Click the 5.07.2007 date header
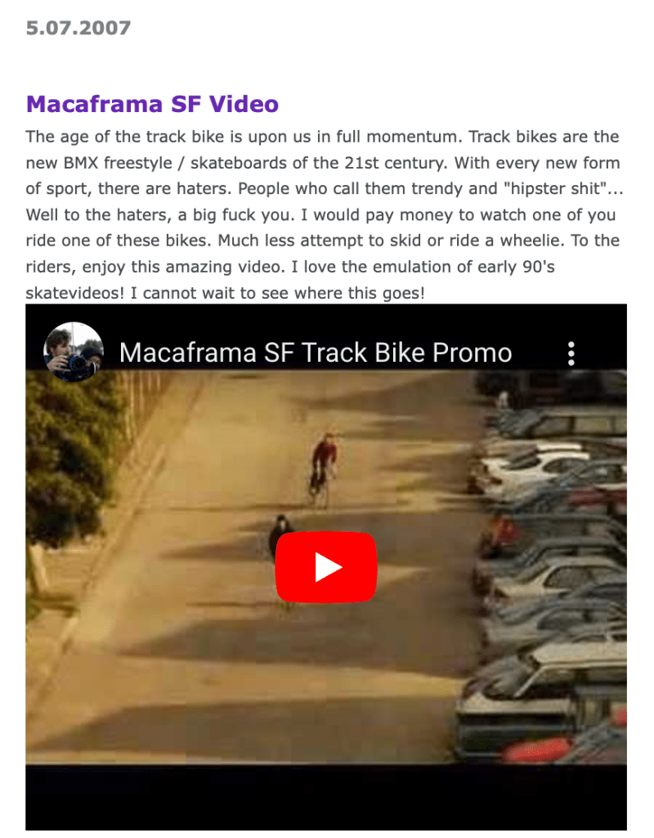The image size is (654, 838). click(78, 28)
